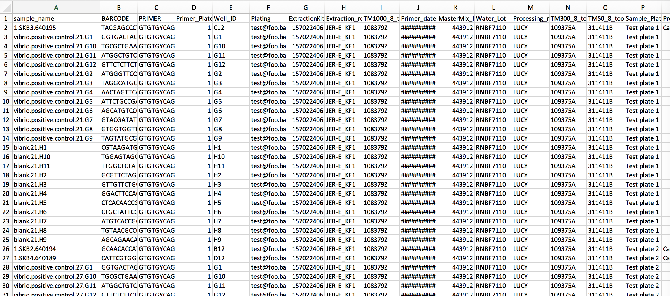This screenshot has width=670, height=296.
Task: Select 108379Z cell in row 12
Action: [381, 120]
